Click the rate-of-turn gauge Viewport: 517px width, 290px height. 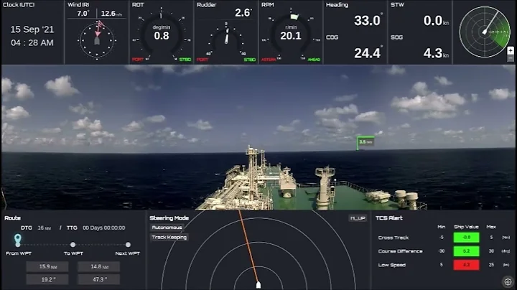(162, 34)
